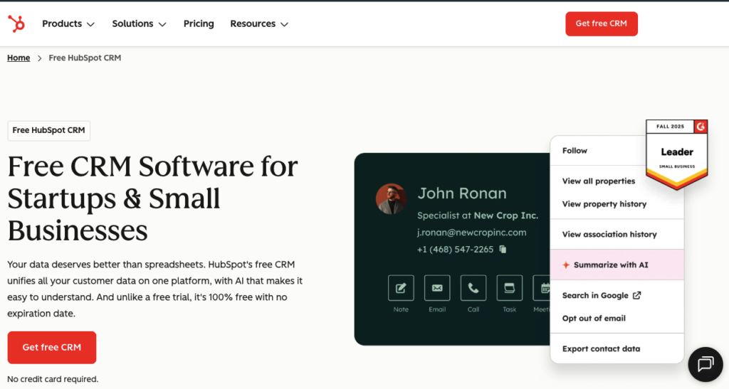729x389 pixels.
Task: Click the Task icon on contact card
Action: [509, 288]
